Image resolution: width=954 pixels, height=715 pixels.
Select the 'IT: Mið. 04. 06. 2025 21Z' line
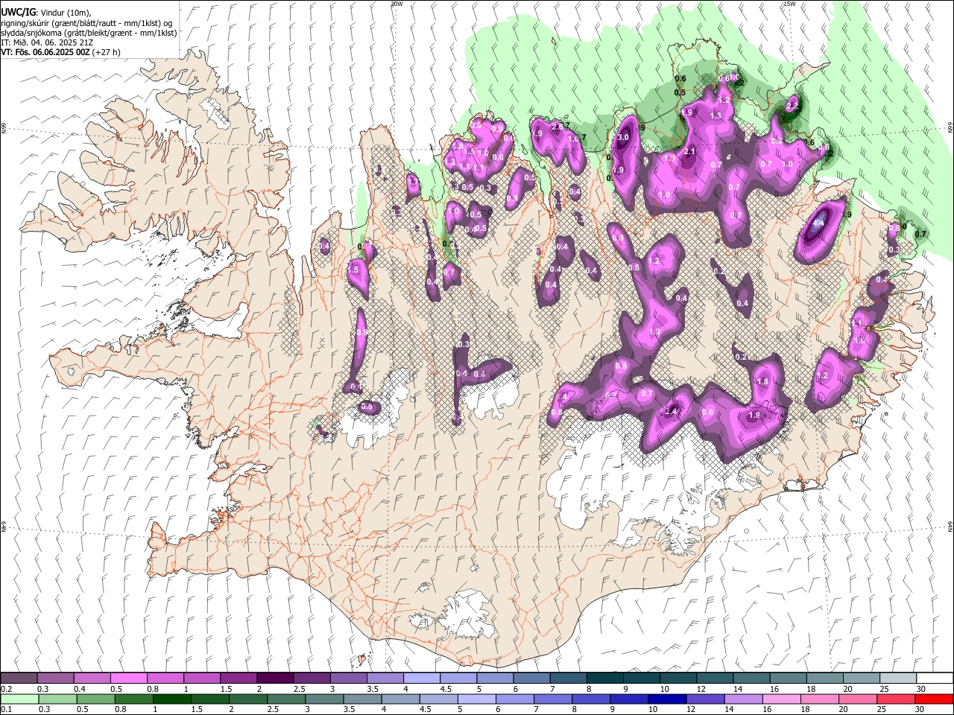point(47,42)
